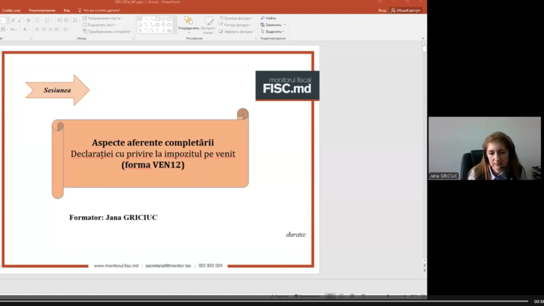Expand the bullets style dropdown arrow
Viewport: 544px width, 306px height.
42,21
